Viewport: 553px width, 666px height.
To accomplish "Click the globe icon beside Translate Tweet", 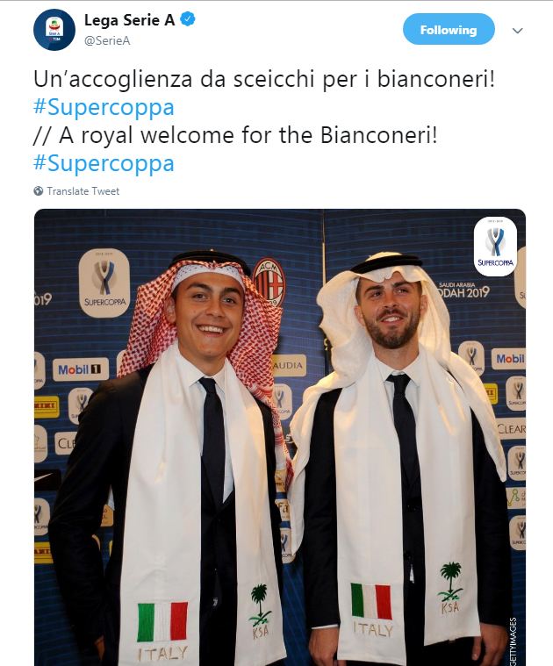I will [x=39, y=191].
